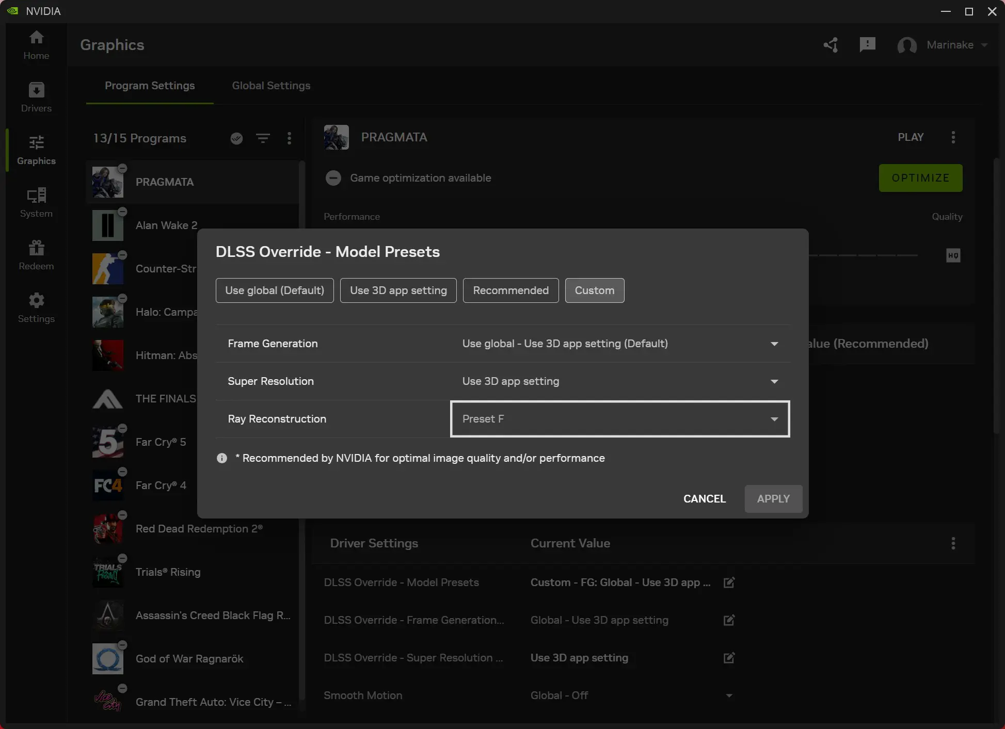Select Red Dead Redemption 2 in list
The height and width of the screenshot is (729, 1005).
(x=193, y=529)
